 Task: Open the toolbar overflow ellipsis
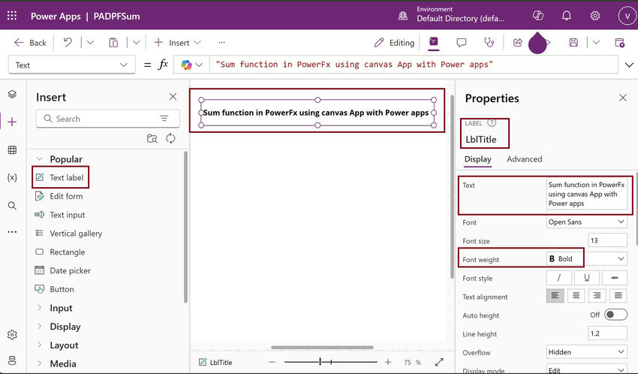[x=221, y=42]
